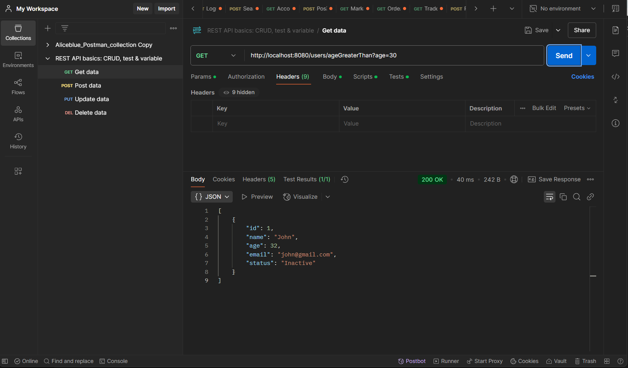Open the comments icon in right sidebar

click(x=616, y=53)
